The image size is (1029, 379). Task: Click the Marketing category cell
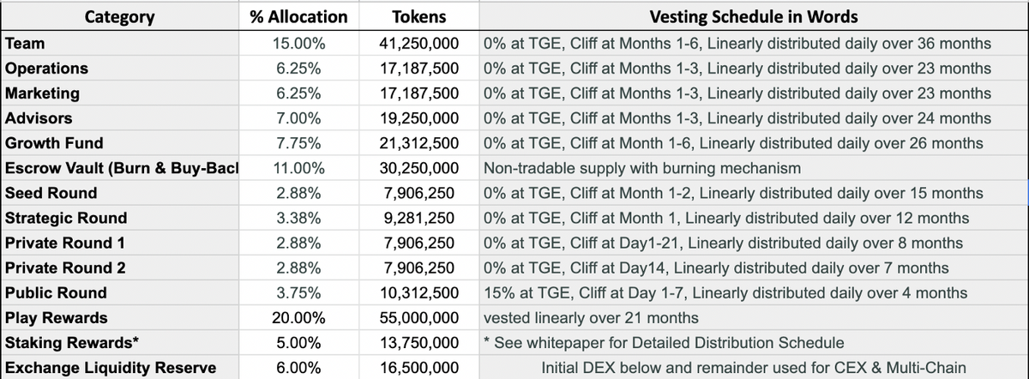(42, 93)
